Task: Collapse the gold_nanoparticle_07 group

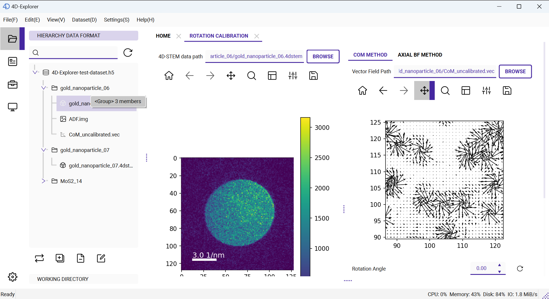Action: pyautogui.click(x=43, y=150)
